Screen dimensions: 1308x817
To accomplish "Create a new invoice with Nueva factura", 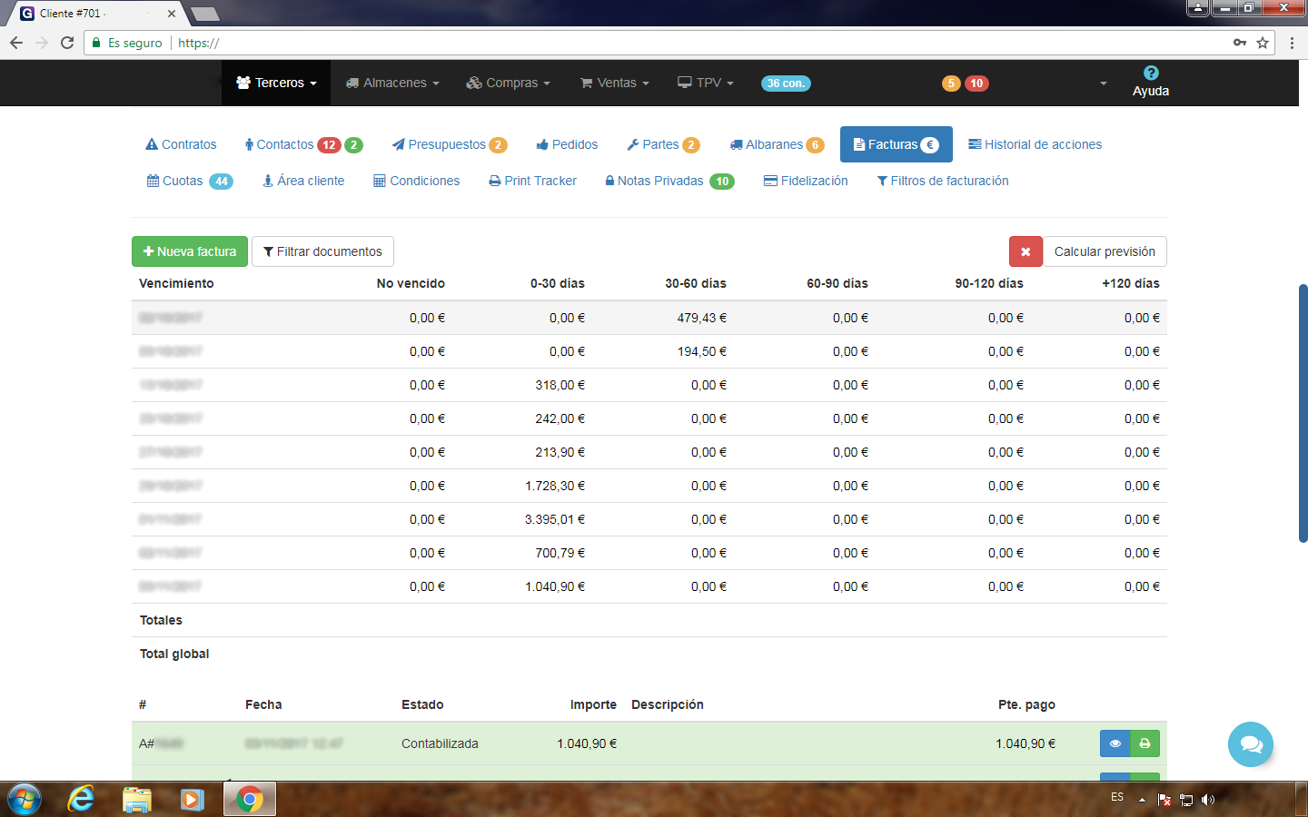I will pyautogui.click(x=190, y=251).
